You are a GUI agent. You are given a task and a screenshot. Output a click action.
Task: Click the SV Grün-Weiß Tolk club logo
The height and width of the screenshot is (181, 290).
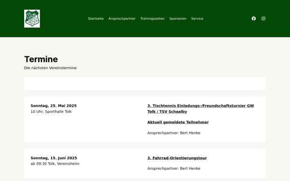32,19
